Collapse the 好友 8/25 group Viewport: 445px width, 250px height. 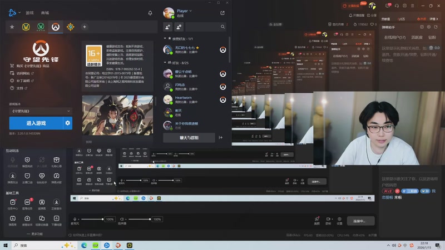click(x=176, y=63)
